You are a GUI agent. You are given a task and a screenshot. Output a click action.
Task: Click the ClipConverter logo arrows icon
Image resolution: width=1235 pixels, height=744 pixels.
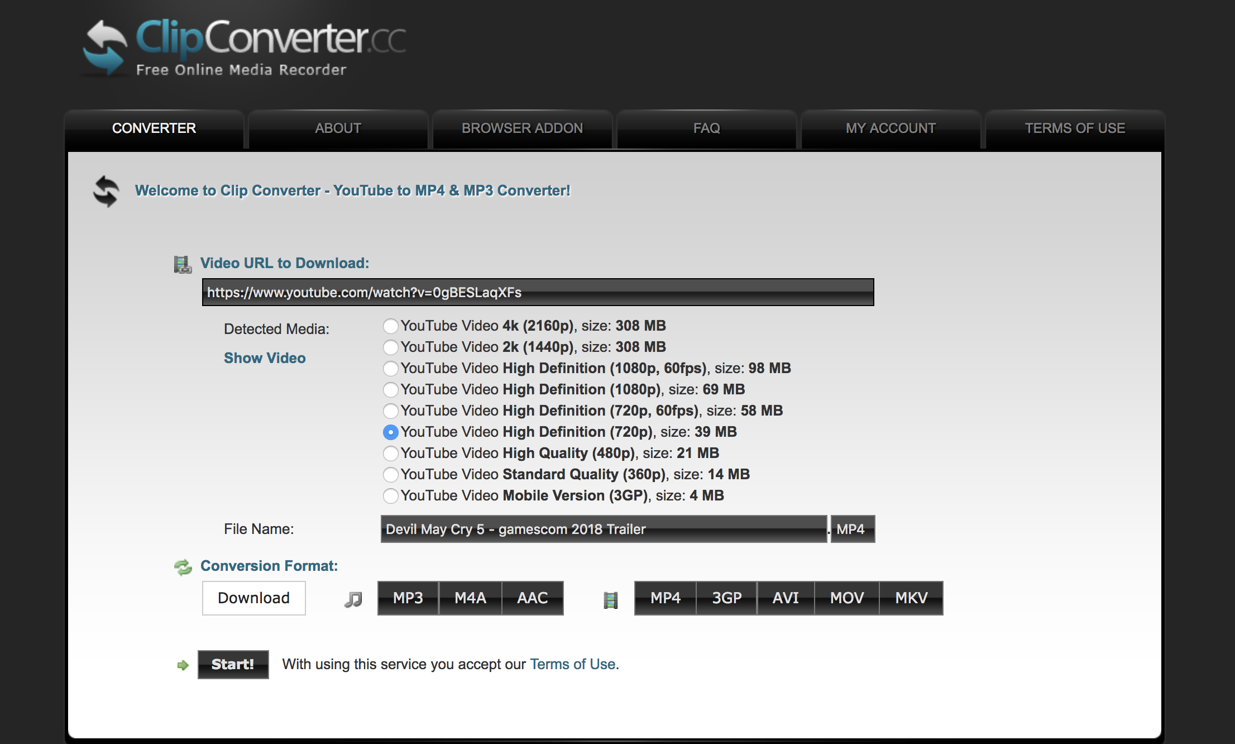[x=105, y=47]
